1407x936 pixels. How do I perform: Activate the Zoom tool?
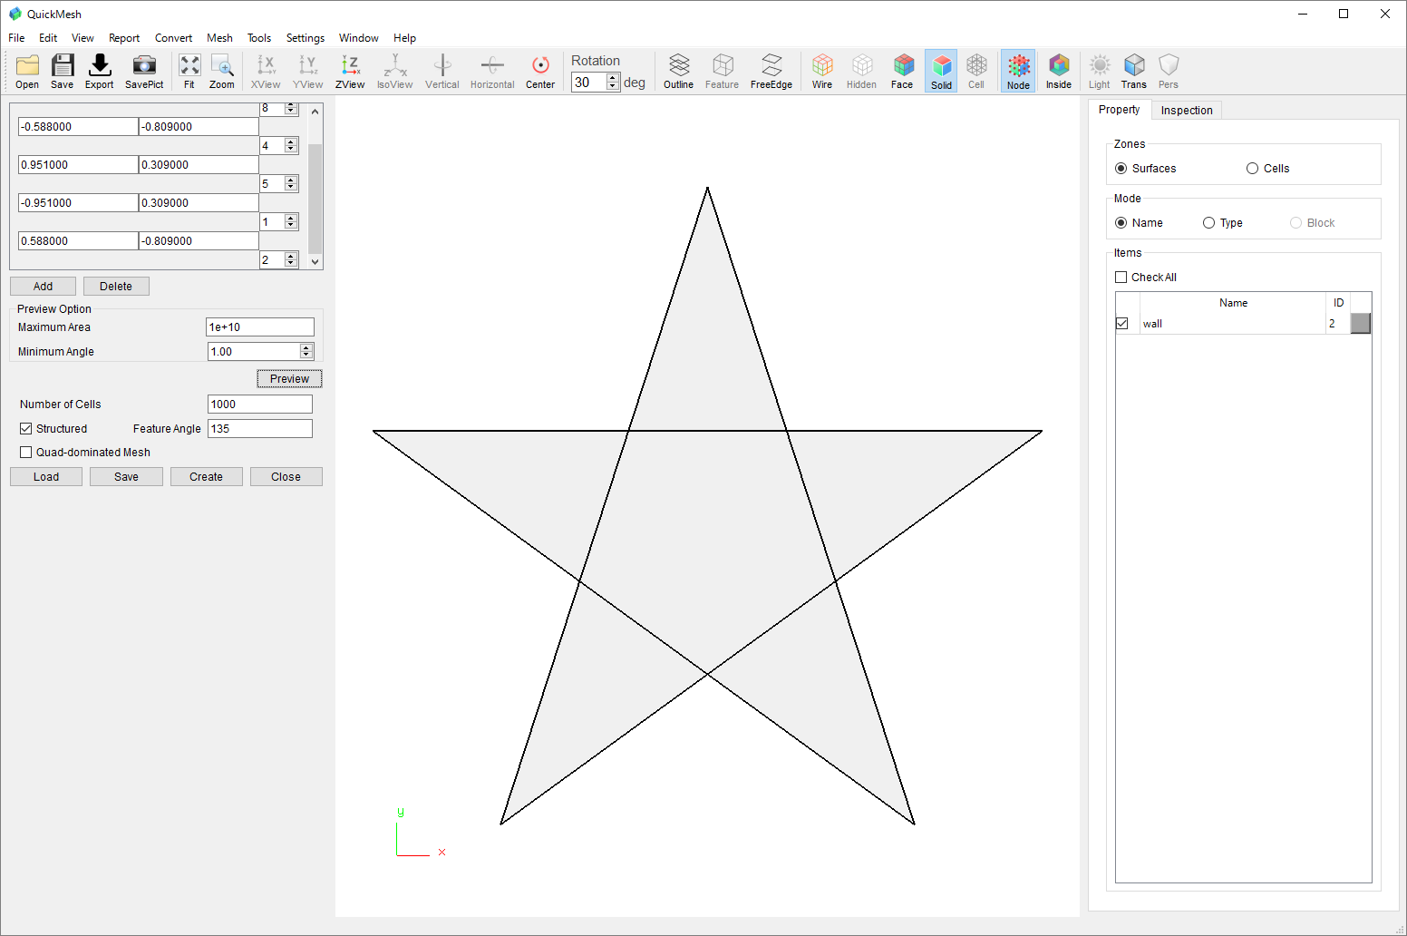tap(222, 71)
